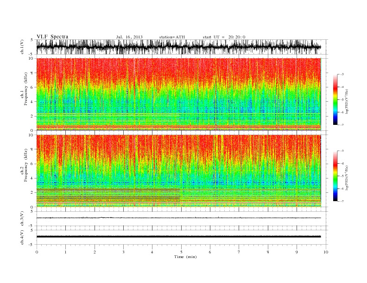Click the '-3' value on ch.1 color bar
Viewport: 367px width, 283px height.
point(342,74)
